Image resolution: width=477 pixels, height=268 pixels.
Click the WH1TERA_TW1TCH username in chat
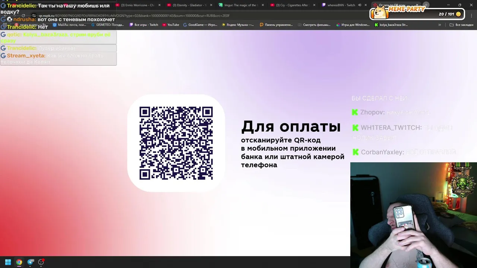(x=391, y=128)
